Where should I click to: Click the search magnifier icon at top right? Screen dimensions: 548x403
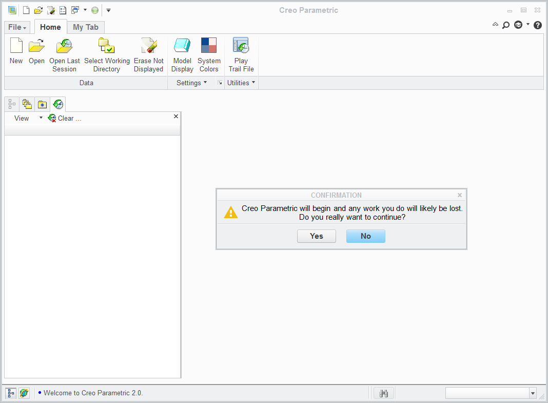[506, 25]
